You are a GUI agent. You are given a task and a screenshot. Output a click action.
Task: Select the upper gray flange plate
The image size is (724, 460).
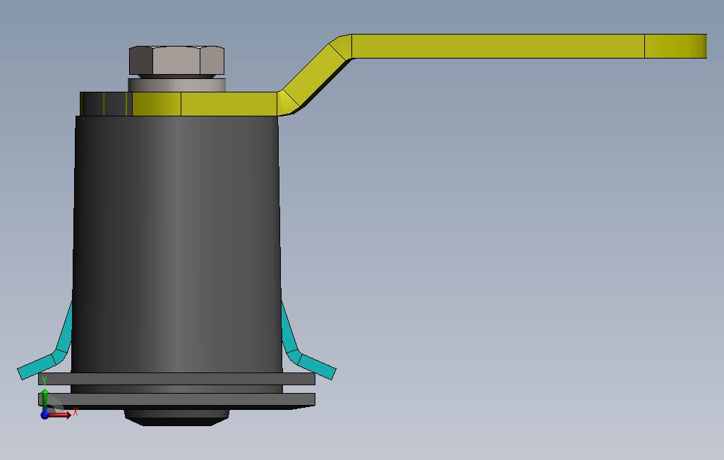(176, 379)
